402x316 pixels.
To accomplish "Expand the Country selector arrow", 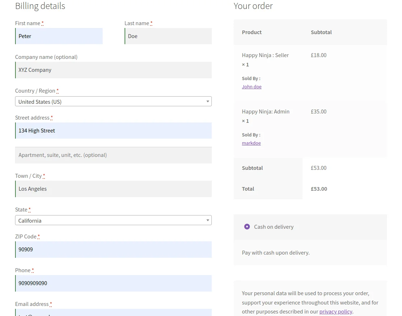I will 207,101.
